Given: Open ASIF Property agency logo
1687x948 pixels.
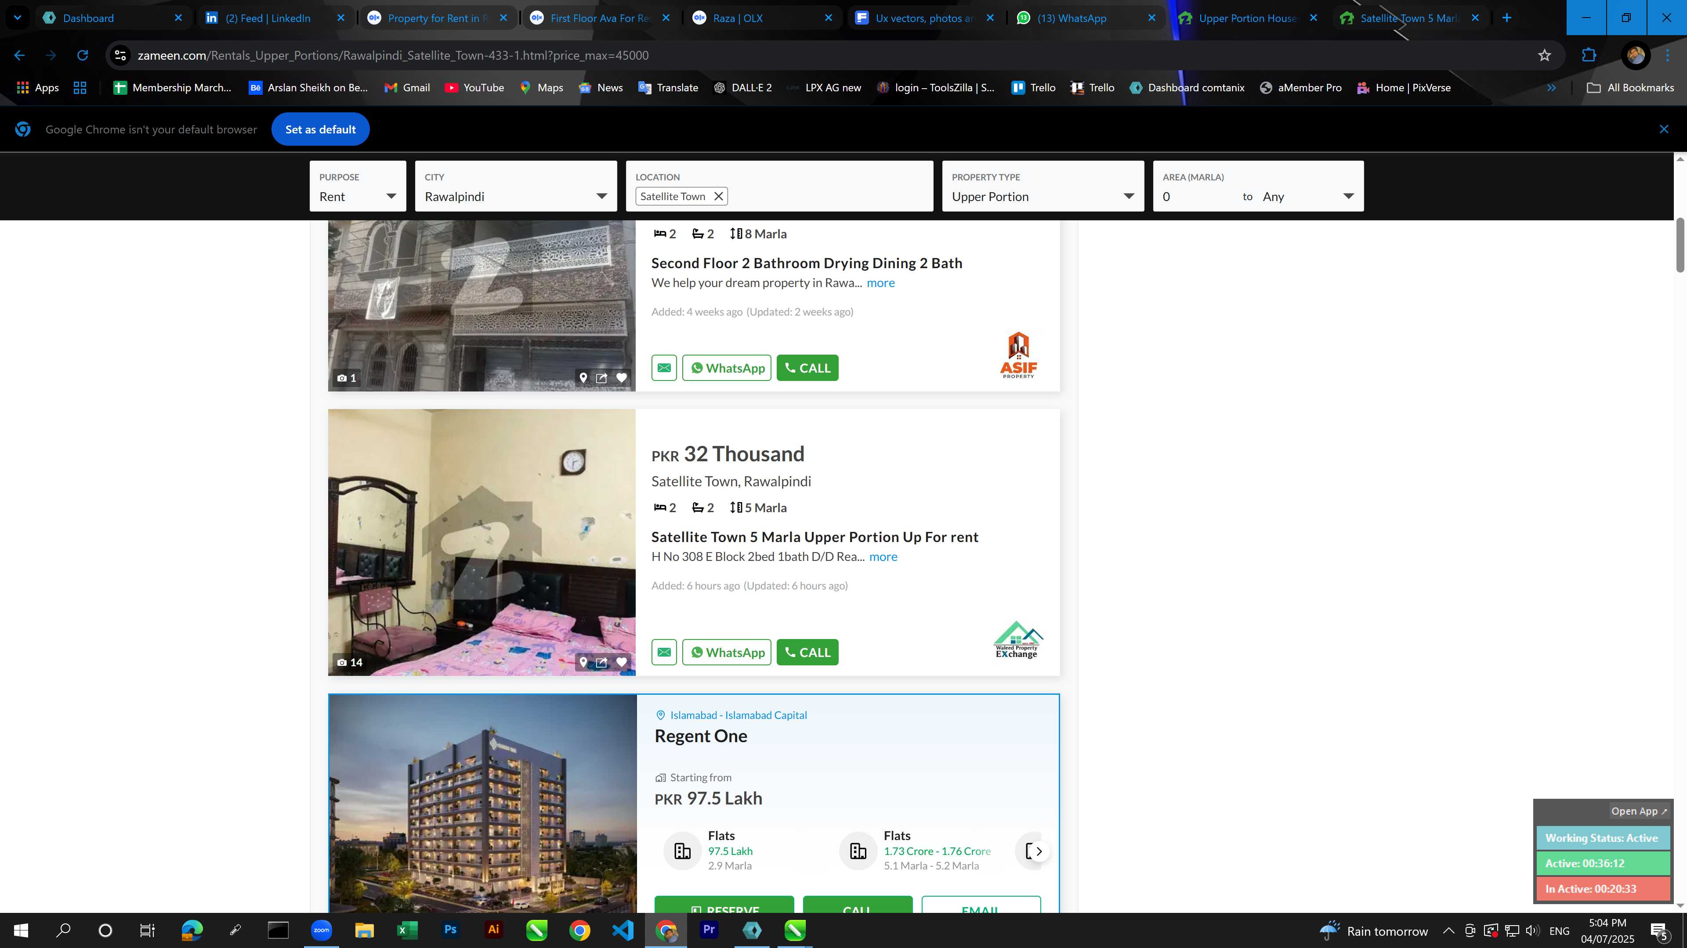Looking at the screenshot, I should [1018, 355].
